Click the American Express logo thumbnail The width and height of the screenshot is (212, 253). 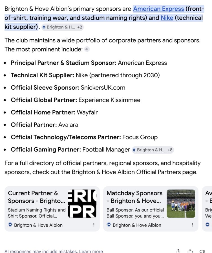tap(82, 204)
